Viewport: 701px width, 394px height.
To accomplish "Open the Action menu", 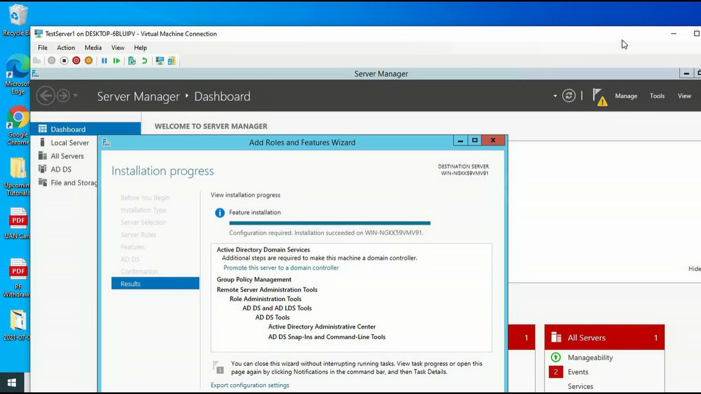I will point(66,48).
